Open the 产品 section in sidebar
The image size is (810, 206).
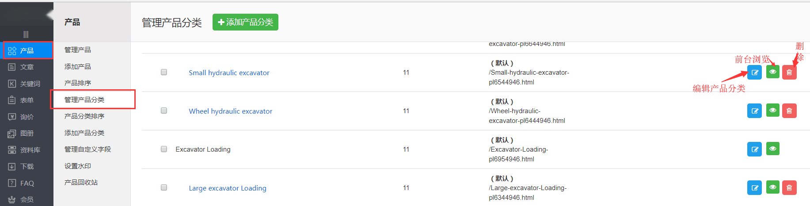27,50
